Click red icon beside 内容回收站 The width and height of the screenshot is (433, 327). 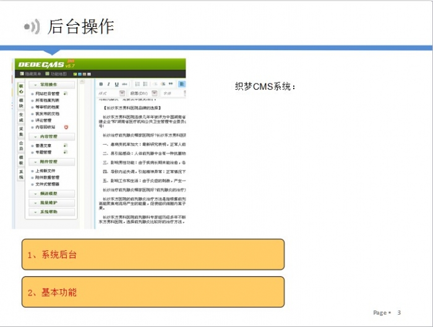pyautogui.click(x=66, y=127)
